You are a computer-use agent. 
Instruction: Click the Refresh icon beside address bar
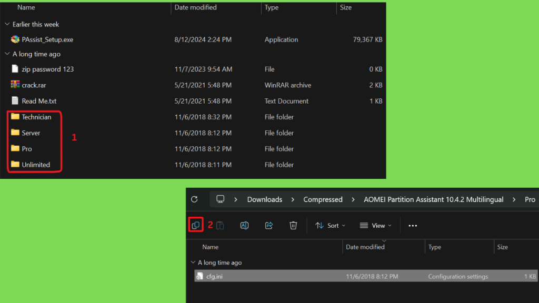[194, 199]
